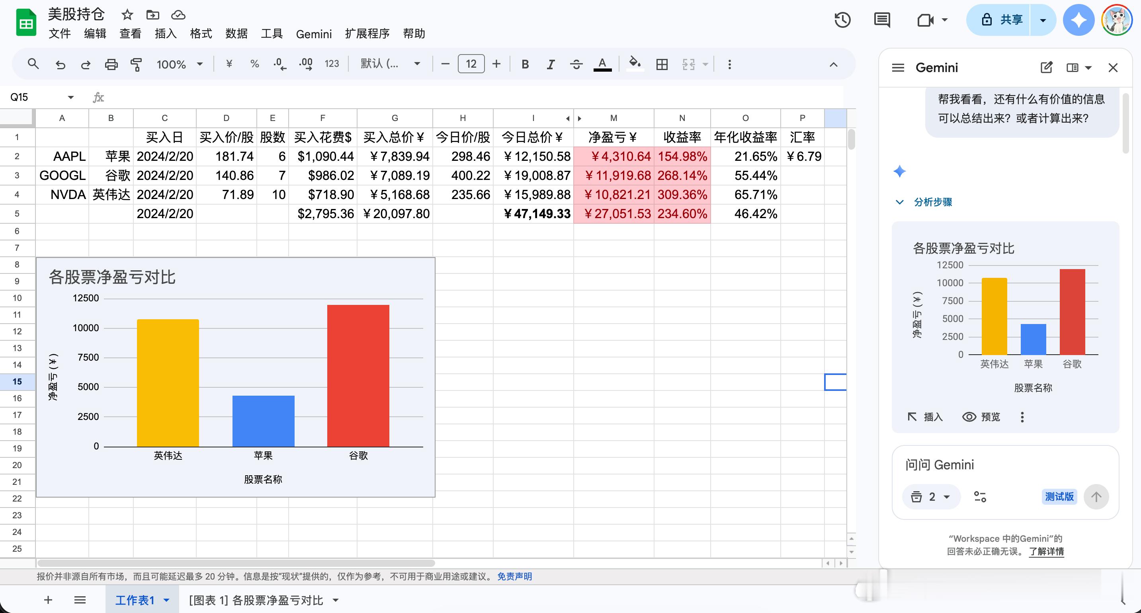The width and height of the screenshot is (1141, 613).
Task: Open chart card more options
Action: pyautogui.click(x=1022, y=417)
